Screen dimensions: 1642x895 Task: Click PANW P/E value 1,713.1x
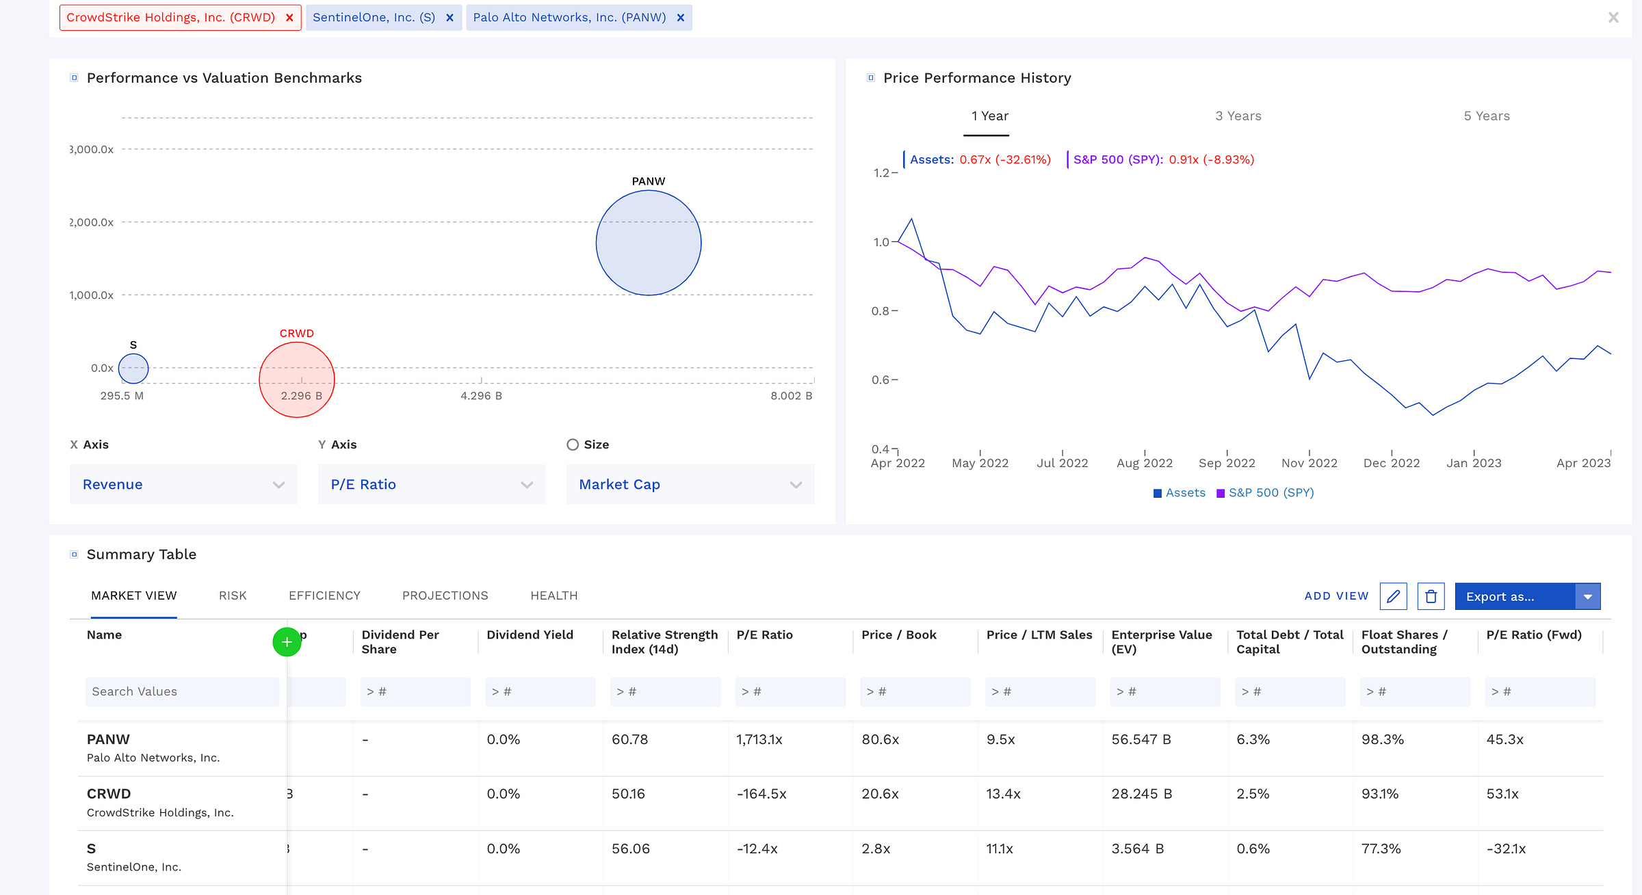tap(759, 740)
